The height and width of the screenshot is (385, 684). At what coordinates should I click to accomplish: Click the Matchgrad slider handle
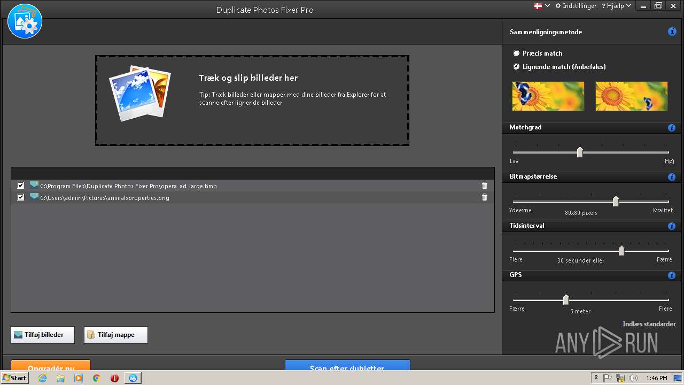pos(580,152)
